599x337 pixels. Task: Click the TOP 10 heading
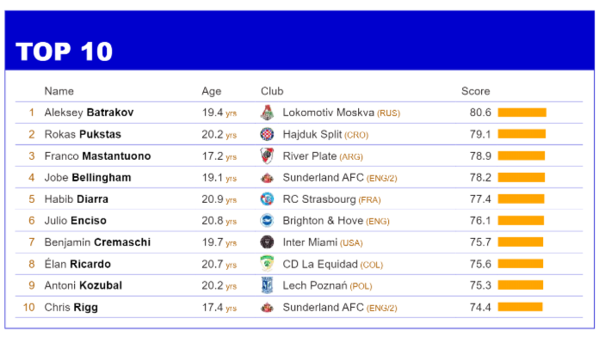click(x=65, y=52)
